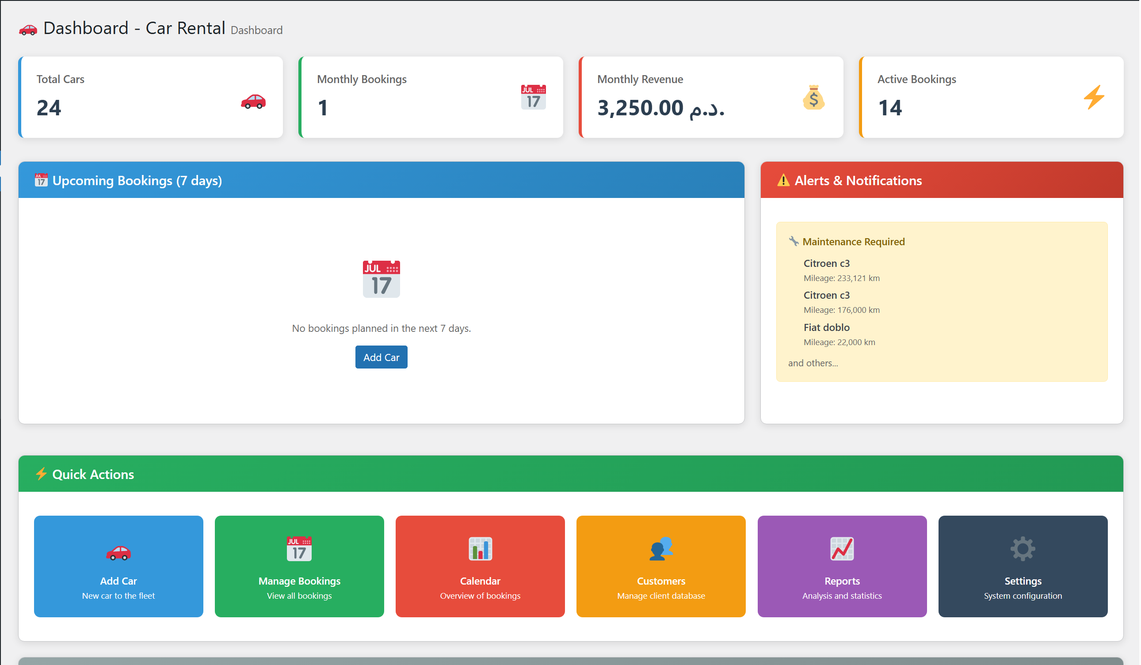This screenshot has width=1141, height=665.
Task: Click the warning icon in Alerts & Notifications header
Action: tap(783, 180)
